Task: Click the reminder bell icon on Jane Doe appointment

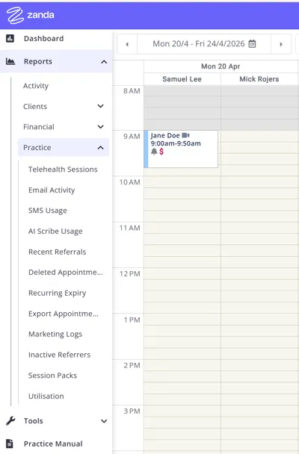Action: click(154, 151)
